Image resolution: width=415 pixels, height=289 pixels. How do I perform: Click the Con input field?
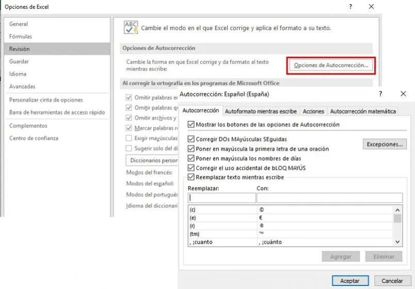point(329,198)
